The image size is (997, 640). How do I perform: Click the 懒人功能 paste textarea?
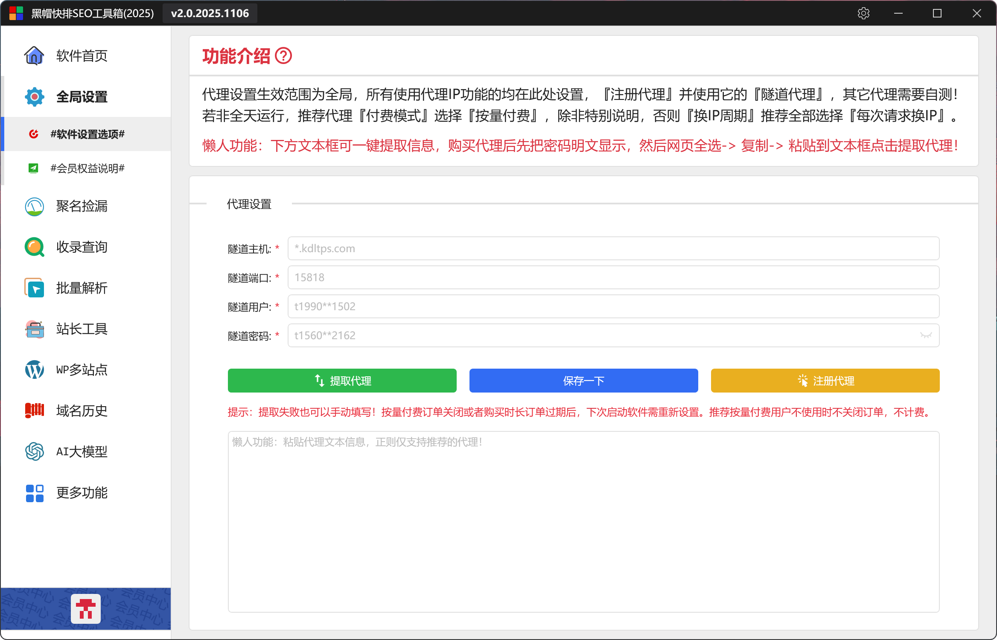[x=583, y=521]
